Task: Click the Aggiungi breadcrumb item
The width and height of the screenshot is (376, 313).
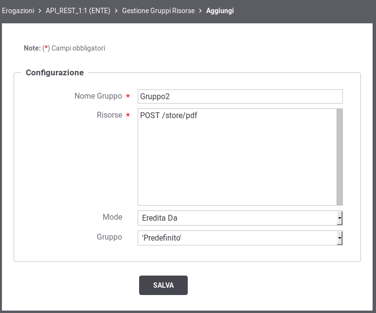Action: (x=220, y=11)
